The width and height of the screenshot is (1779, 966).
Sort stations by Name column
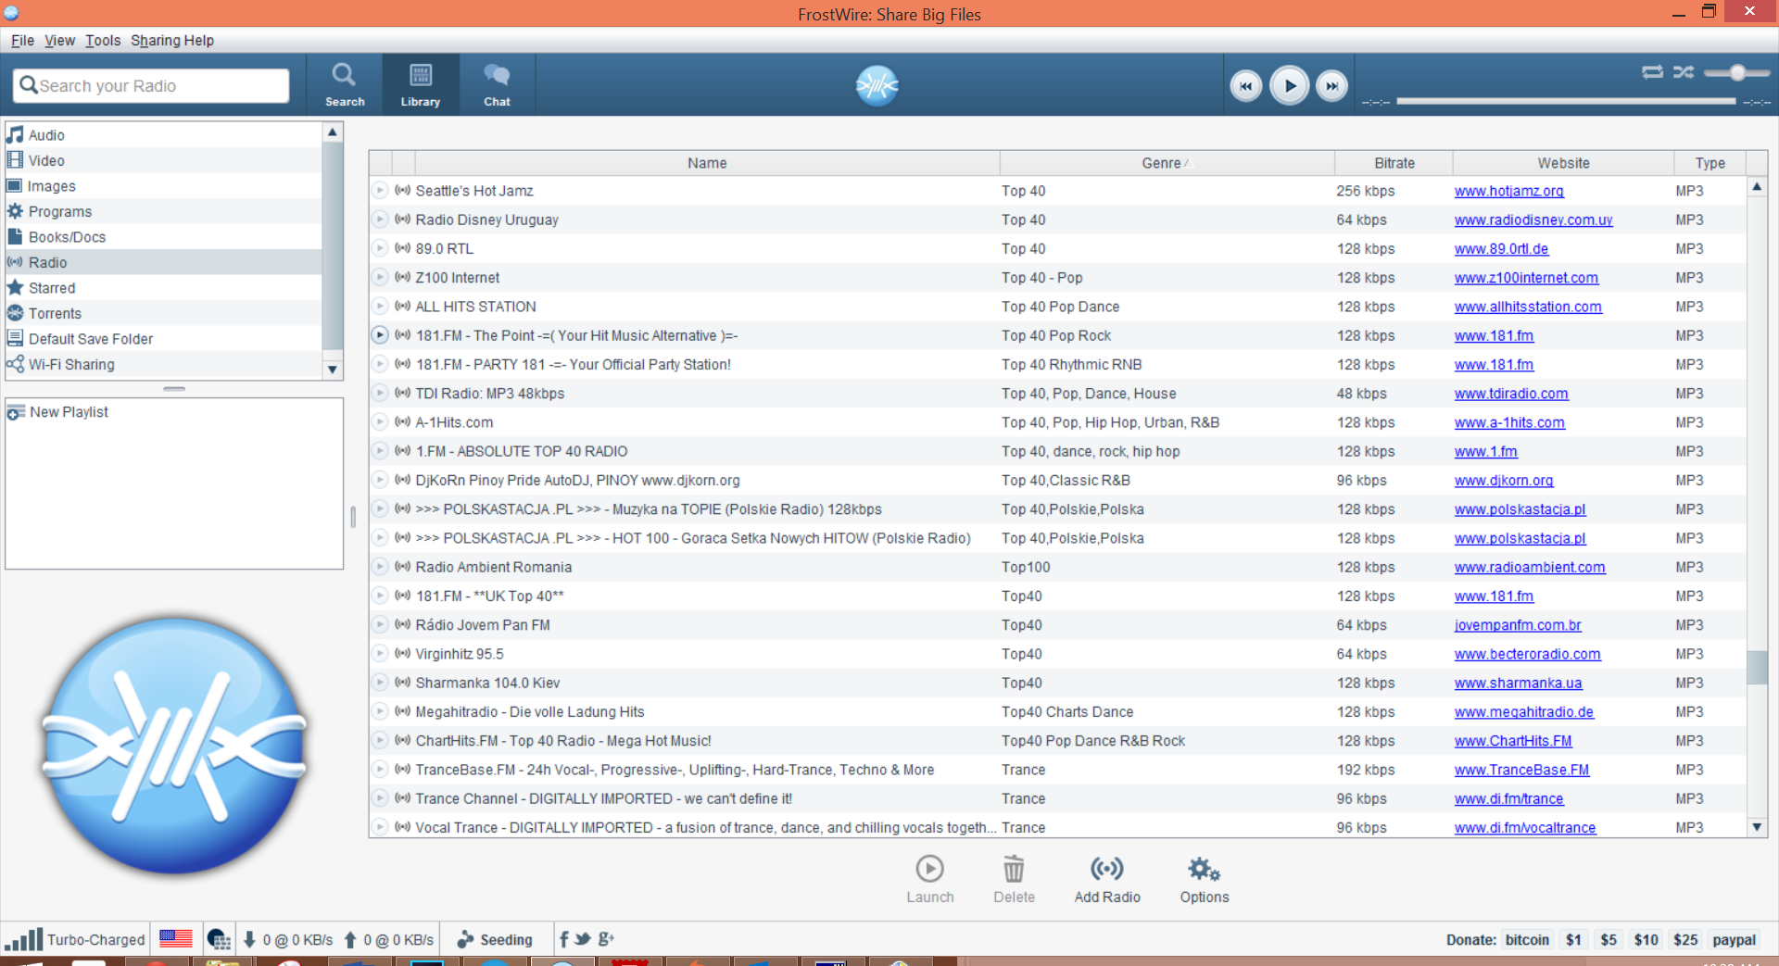[707, 163]
